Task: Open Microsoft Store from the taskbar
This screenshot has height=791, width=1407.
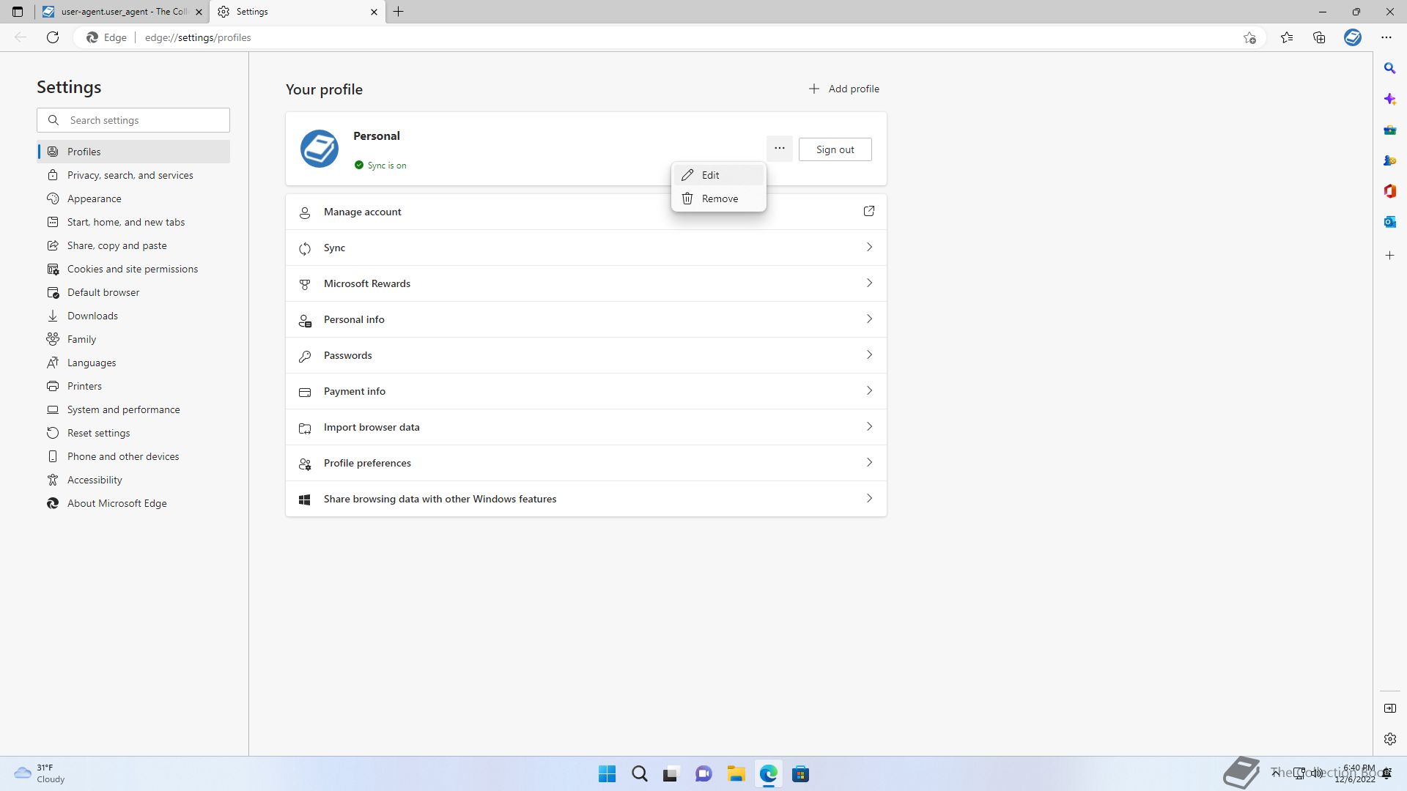Action: click(x=800, y=774)
